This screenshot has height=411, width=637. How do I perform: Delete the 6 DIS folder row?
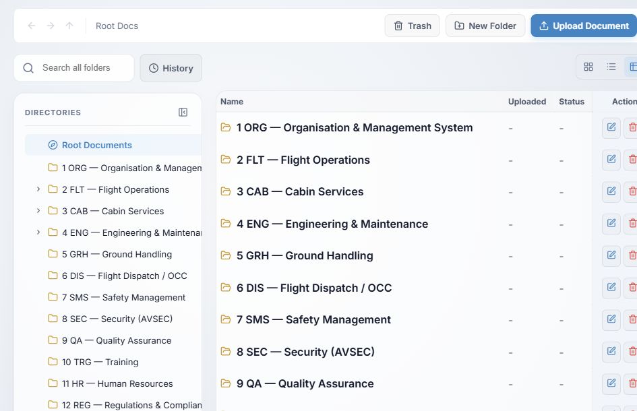click(632, 288)
